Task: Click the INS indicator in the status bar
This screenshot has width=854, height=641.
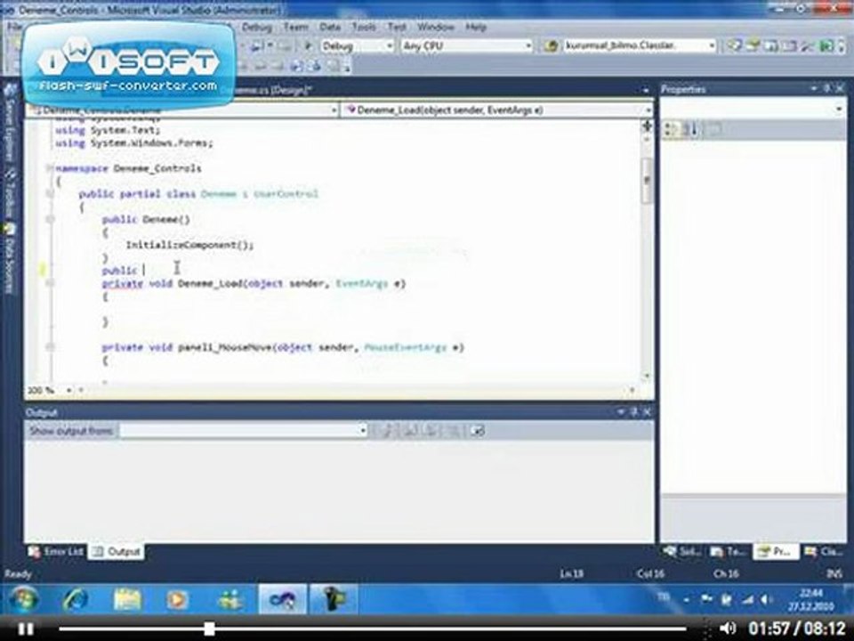Action: click(x=834, y=573)
